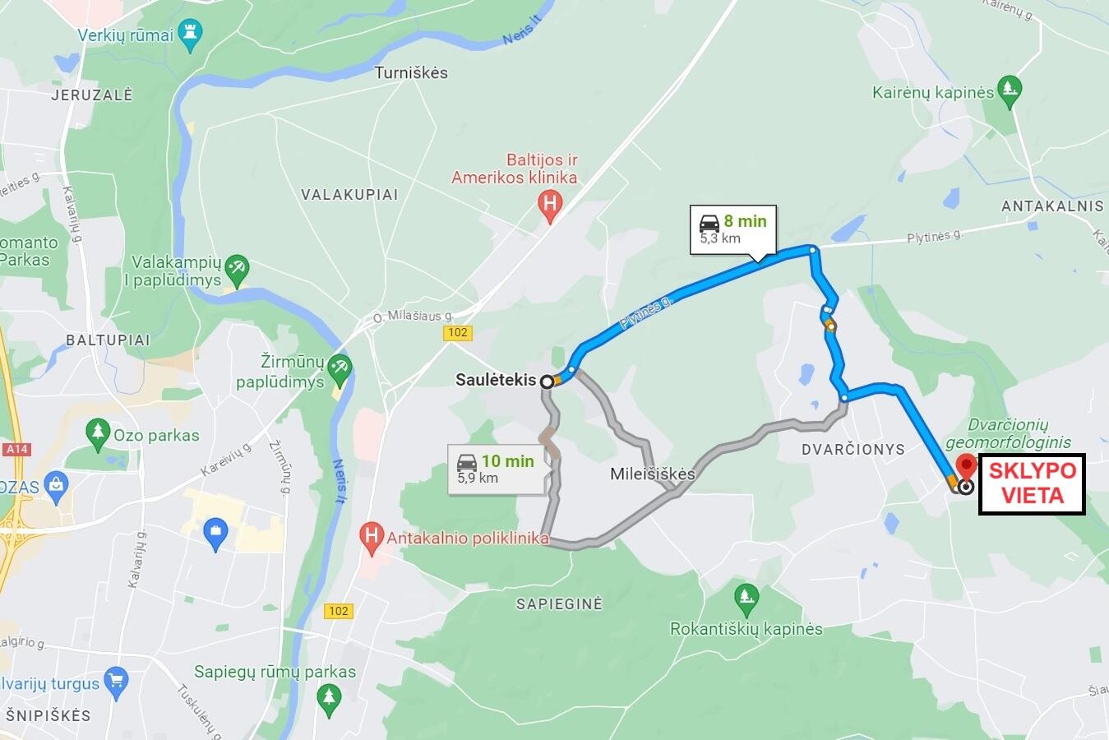Select the Ozo parkas tree marker
Image resolution: width=1109 pixels, height=740 pixels.
point(98,435)
